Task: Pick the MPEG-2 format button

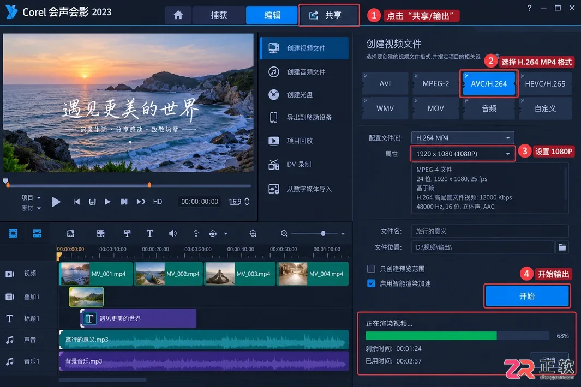Action: [436, 84]
